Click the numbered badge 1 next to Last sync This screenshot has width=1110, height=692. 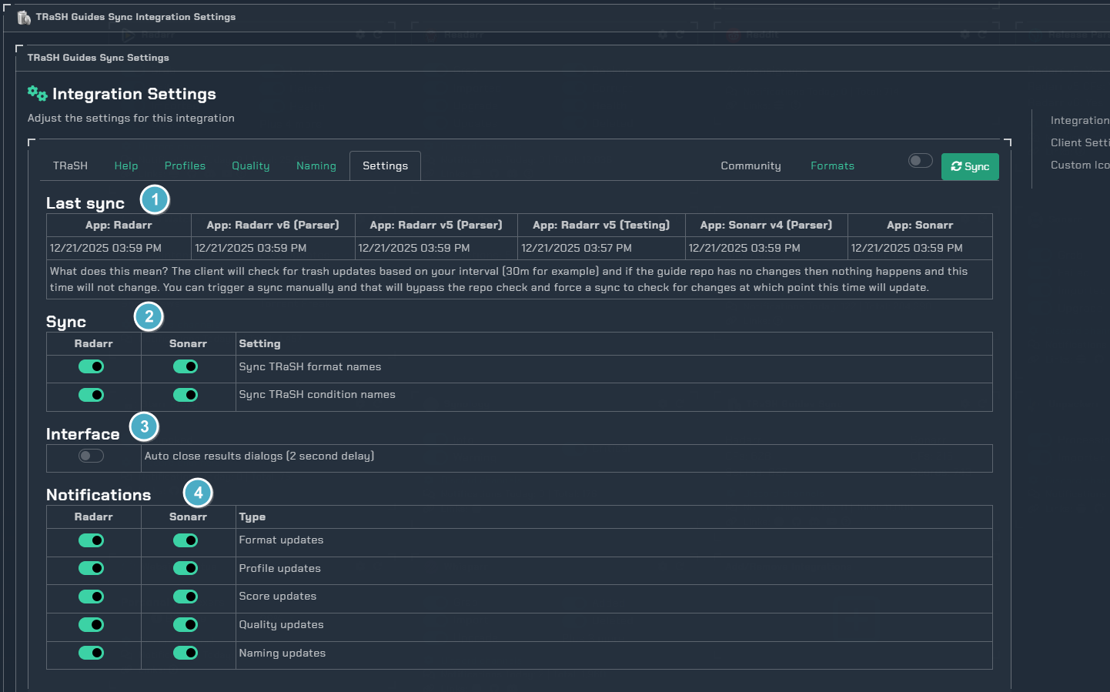click(x=154, y=199)
